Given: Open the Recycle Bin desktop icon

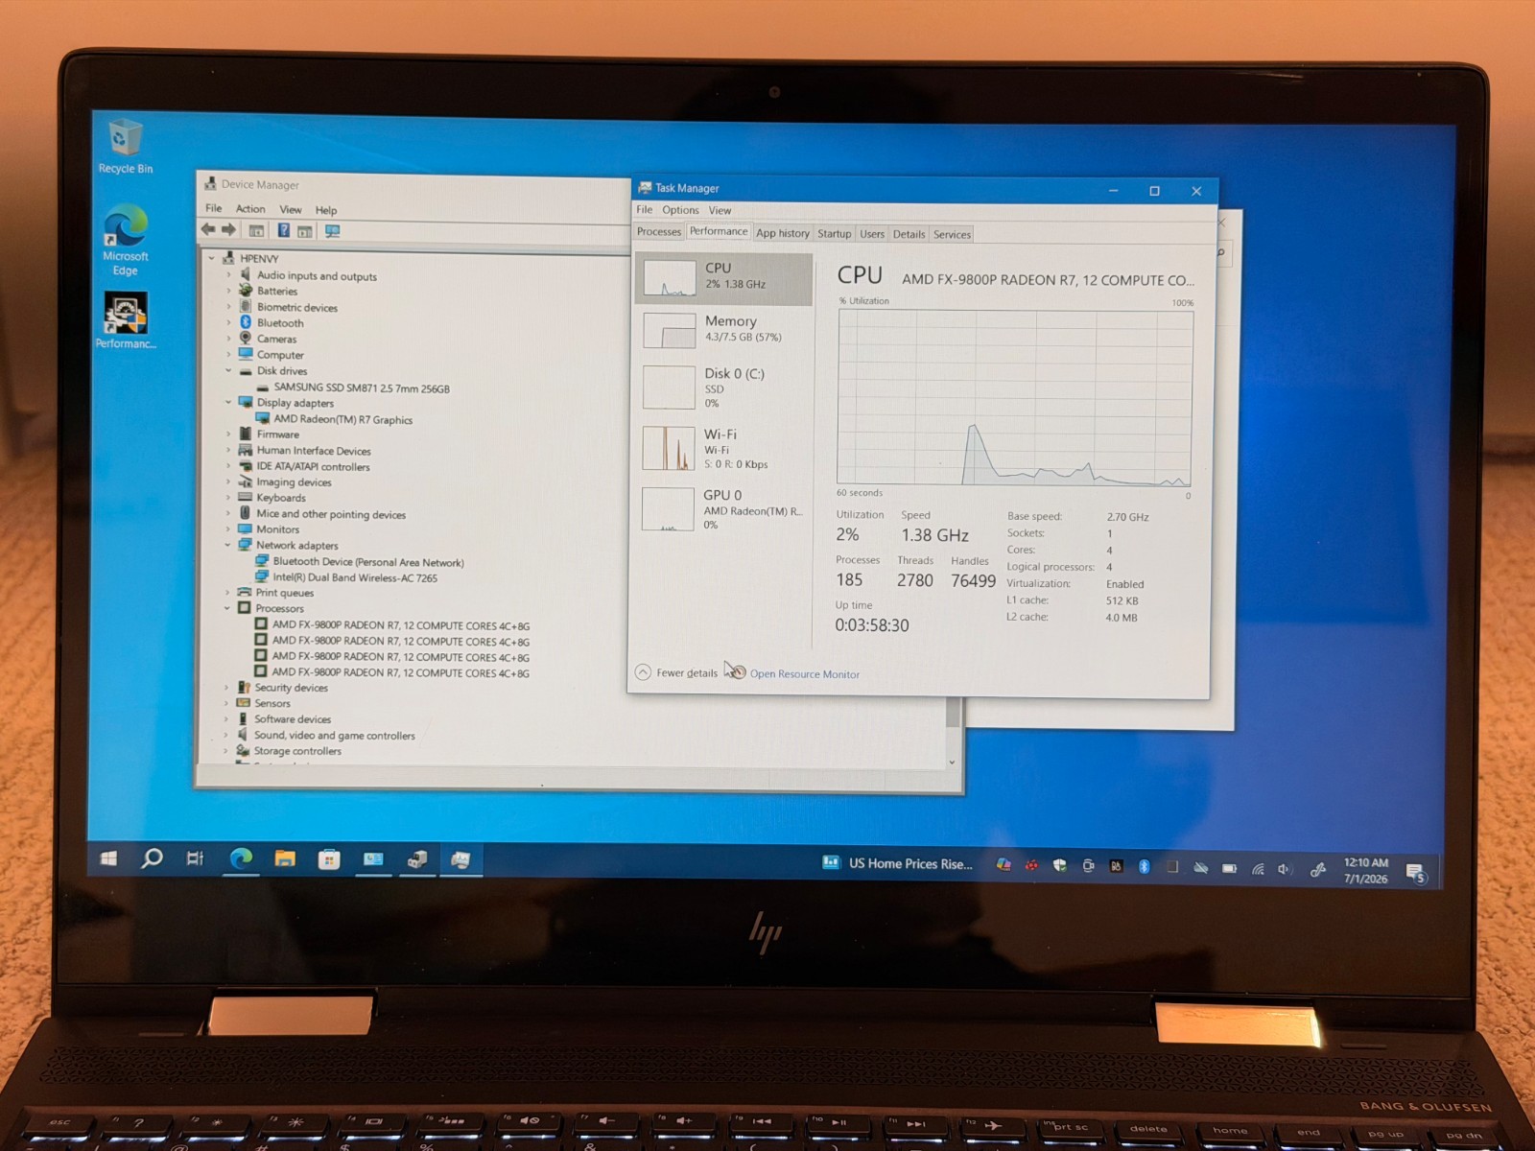Looking at the screenshot, I should [x=125, y=146].
